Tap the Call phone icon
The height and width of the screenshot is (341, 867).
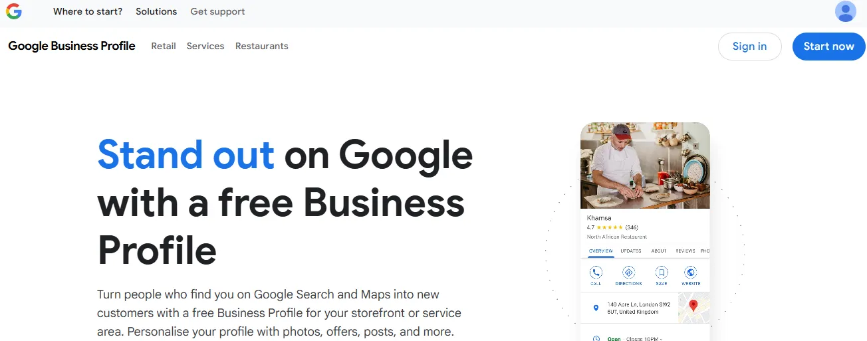tap(596, 273)
